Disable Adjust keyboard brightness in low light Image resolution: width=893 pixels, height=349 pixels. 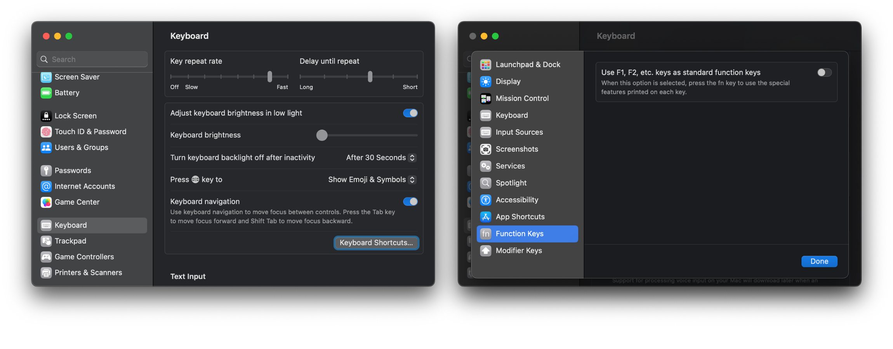(x=410, y=113)
